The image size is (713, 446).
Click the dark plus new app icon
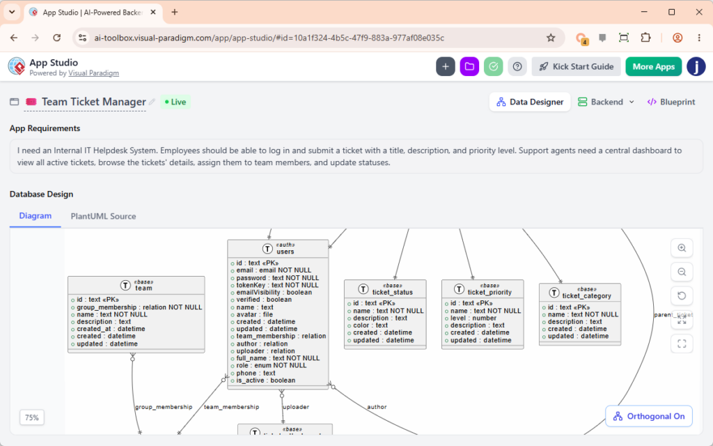[x=445, y=66]
